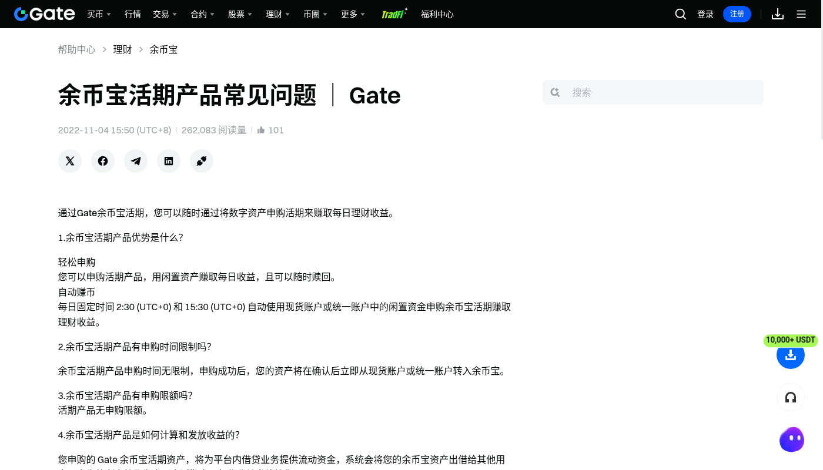Expand the 股票 dropdown menu
Image resolution: width=823 pixels, height=470 pixels.
pyautogui.click(x=240, y=14)
